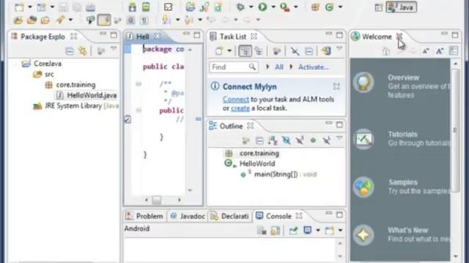Switch to the Javadoc tab
The height and width of the screenshot is (263, 469).
[188, 216]
